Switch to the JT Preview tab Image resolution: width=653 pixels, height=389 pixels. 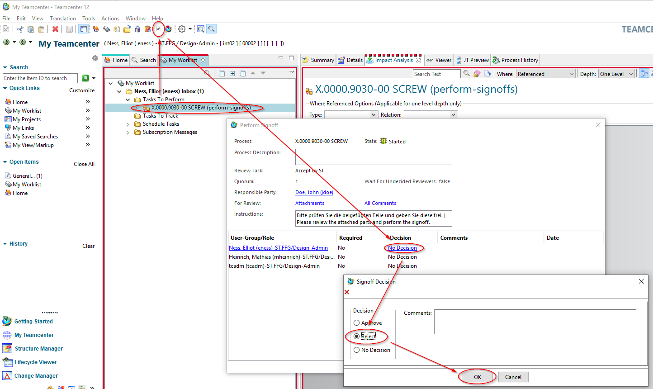(473, 60)
